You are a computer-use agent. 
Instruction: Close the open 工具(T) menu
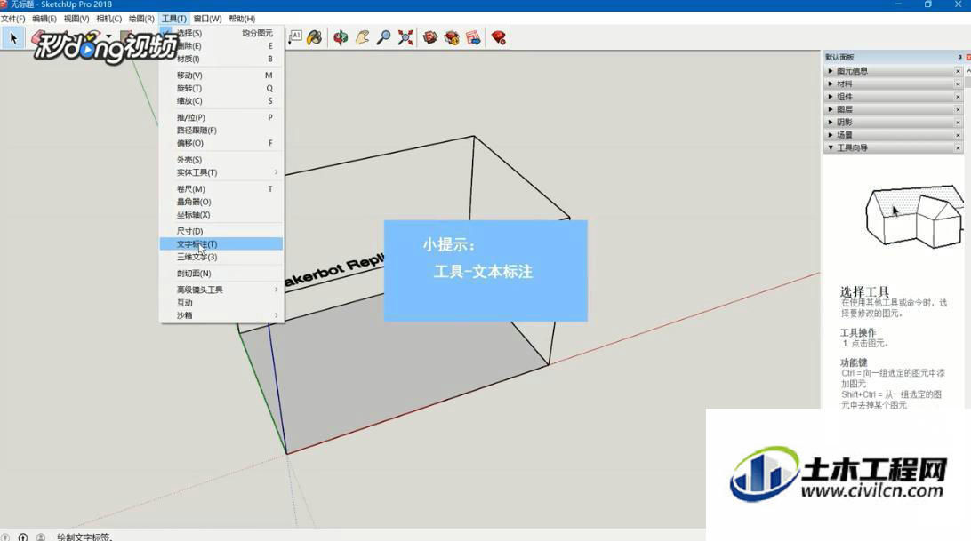click(174, 19)
